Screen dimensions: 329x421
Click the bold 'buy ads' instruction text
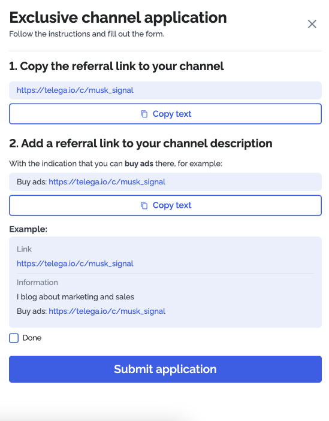pyautogui.click(x=139, y=163)
